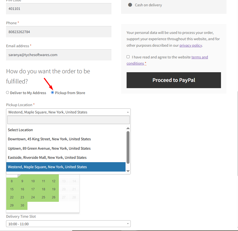
Task: Choose "Cash on delivery" payment method
Action: pos(130,5)
